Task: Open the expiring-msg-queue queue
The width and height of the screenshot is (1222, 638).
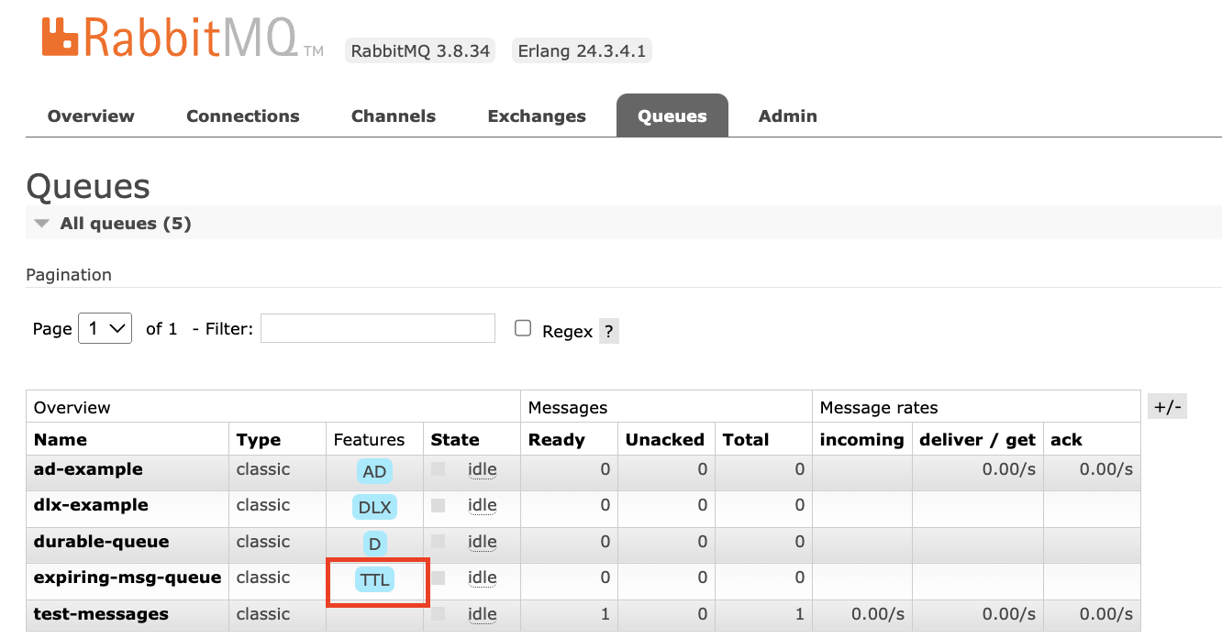Action: click(x=128, y=577)
